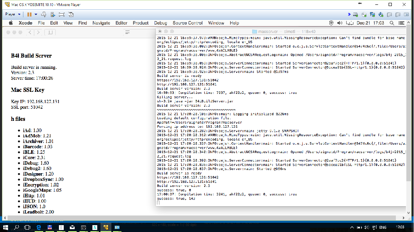Open Windows volume tray icon
Image resolution: width=414 pixels, height=232 pixels.
click(x=366, y=227)
